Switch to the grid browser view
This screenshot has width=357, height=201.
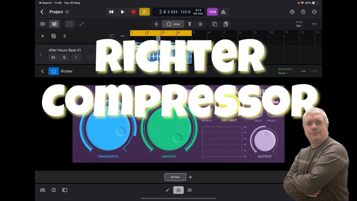pos(43,24)
